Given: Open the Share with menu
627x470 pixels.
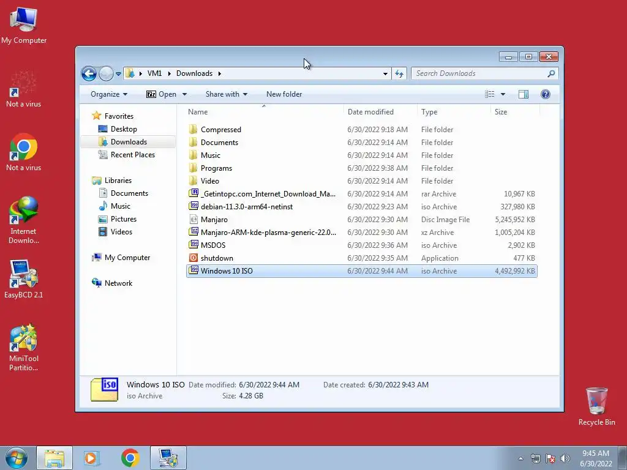Looking at the screenshot, I should [227, 94].
